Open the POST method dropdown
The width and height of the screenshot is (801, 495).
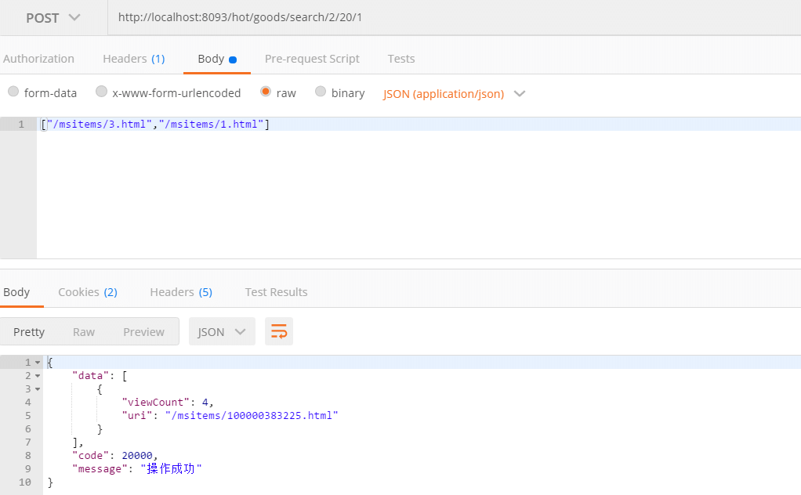tap(53, 18)
